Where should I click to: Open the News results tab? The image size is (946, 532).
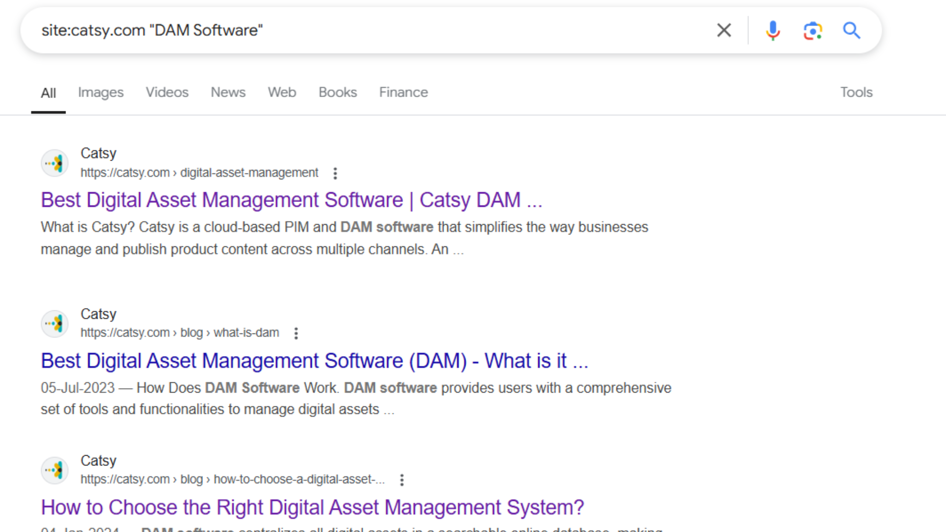pyautogui.click(x=228, y=92)
